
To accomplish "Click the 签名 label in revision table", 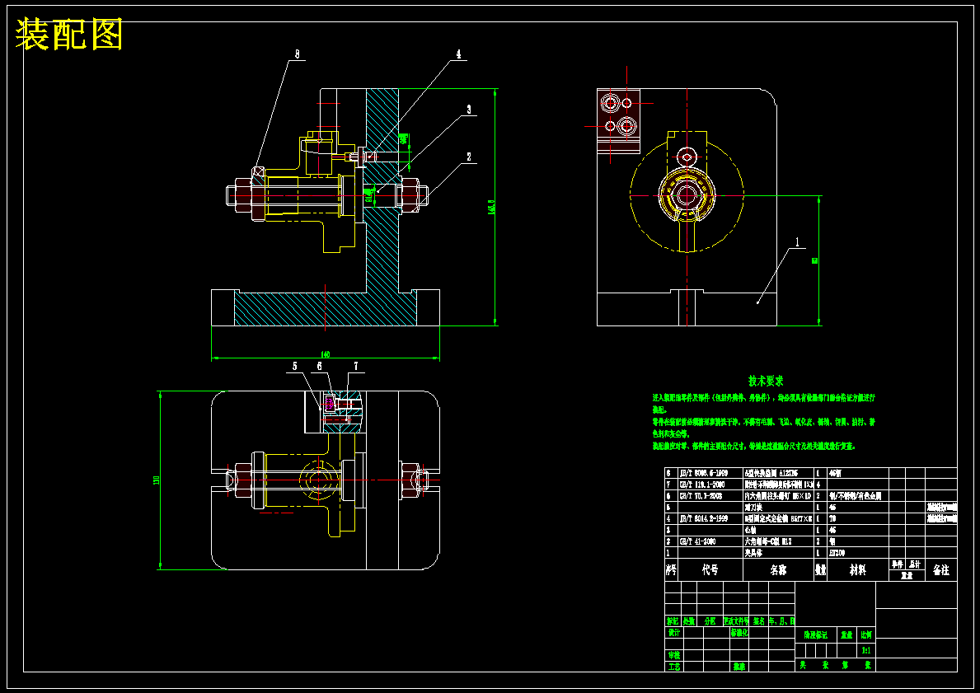I will coord(759,621).
